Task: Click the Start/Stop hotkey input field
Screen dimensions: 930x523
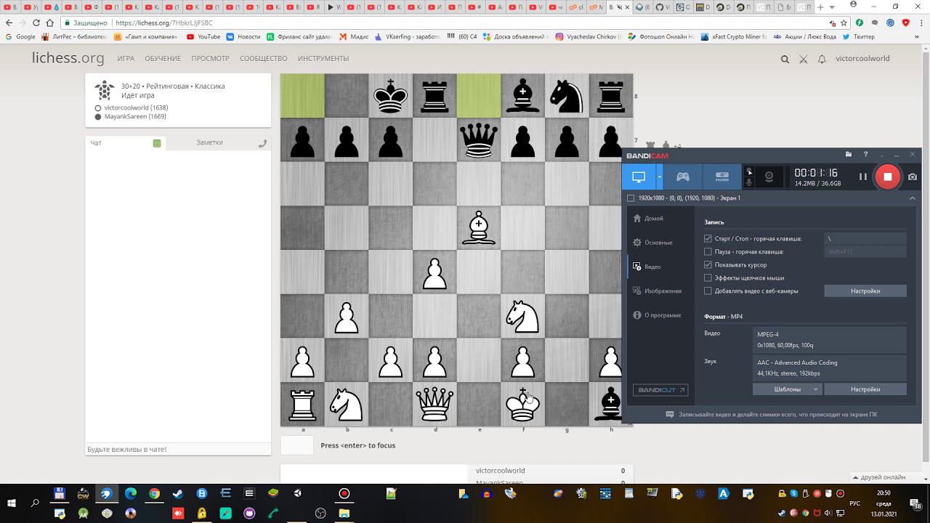Action: pos(865,238)
